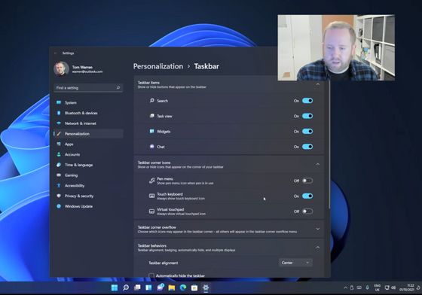Click the Pen menu row icon
The width and height of the screenshot is (422, 295).
(x=151, y=181)
